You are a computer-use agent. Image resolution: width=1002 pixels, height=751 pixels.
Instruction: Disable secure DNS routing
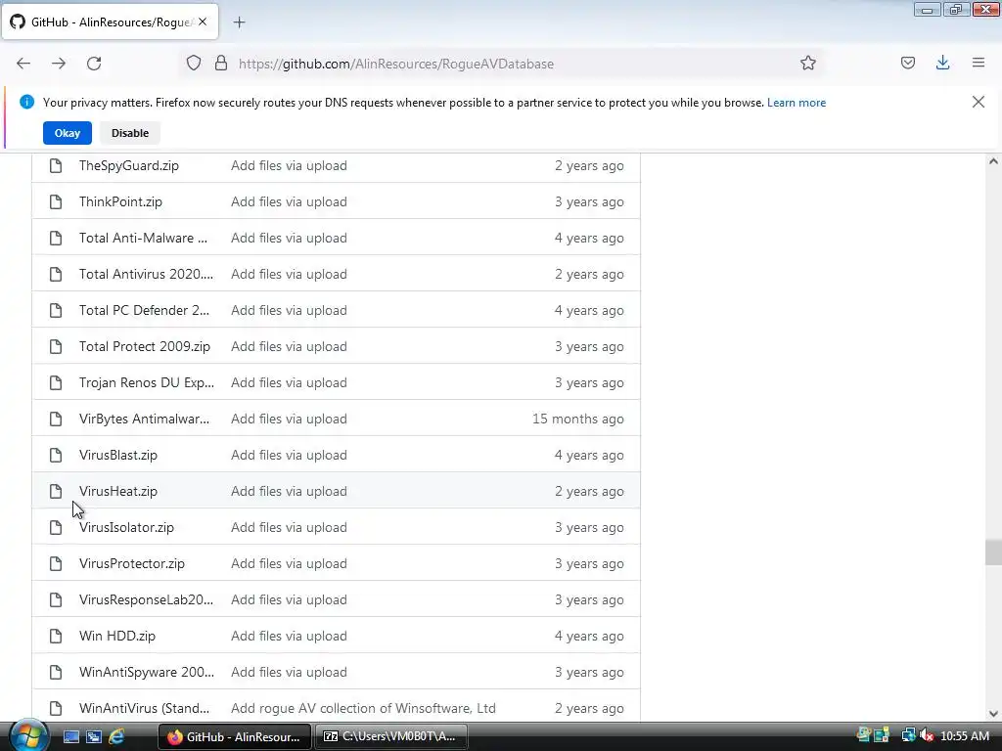(x=130, y=133)
